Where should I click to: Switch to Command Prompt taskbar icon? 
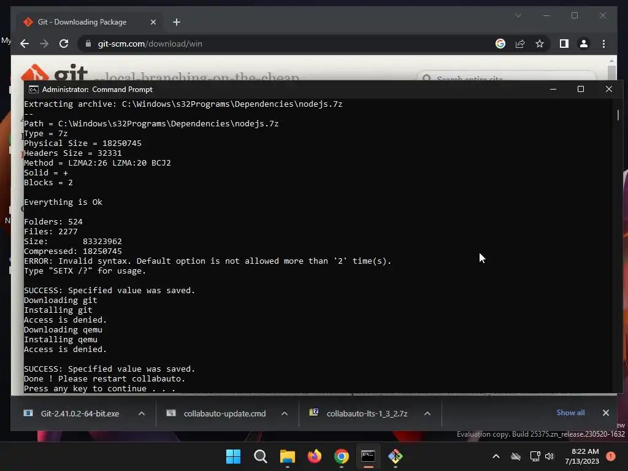(x=368, y=456)
